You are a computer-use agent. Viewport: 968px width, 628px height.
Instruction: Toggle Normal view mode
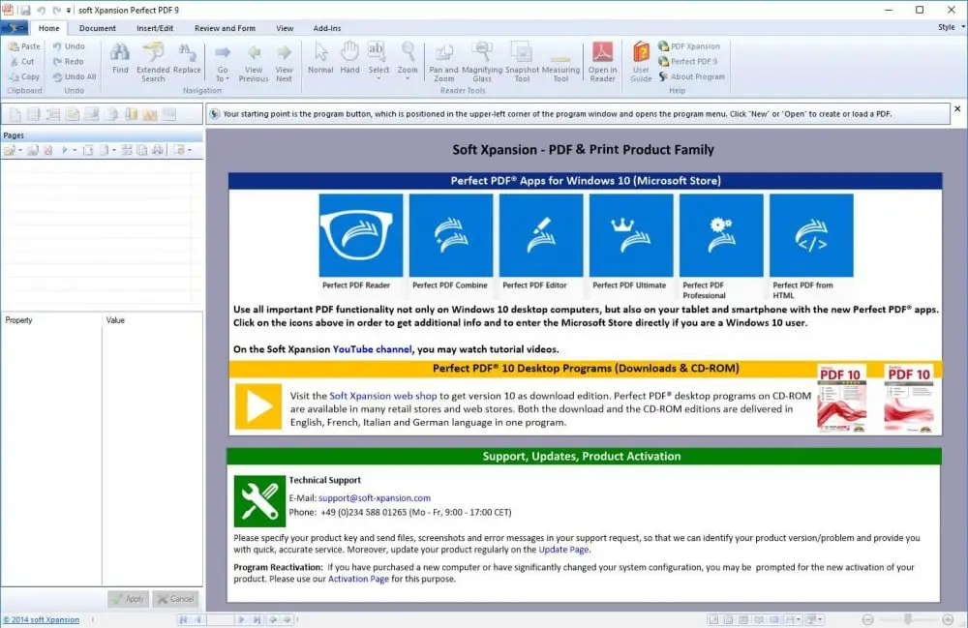[x=320, y=58]
